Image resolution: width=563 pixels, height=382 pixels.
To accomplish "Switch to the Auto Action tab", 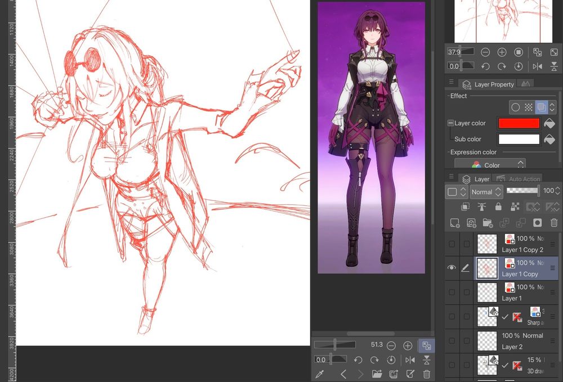I will 518,179.
